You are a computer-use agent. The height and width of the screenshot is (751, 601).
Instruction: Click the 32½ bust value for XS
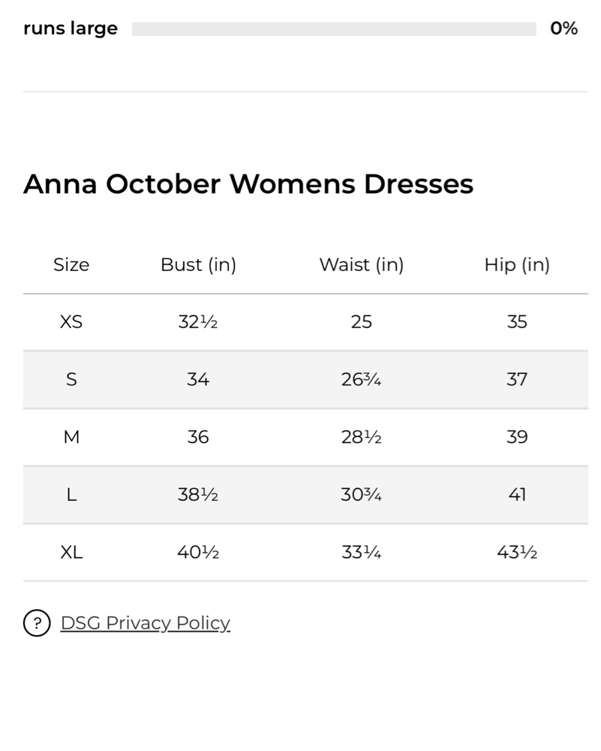(198, 322)
